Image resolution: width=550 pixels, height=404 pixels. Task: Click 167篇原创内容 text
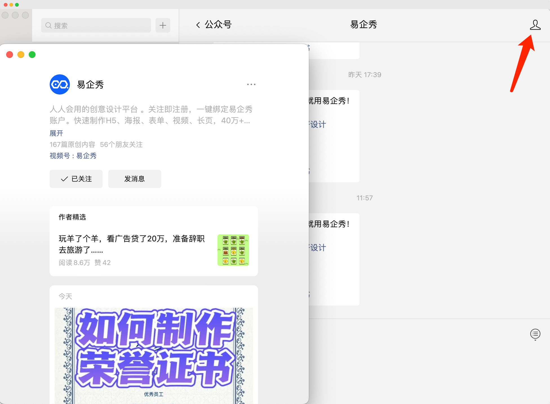(72, 145)
